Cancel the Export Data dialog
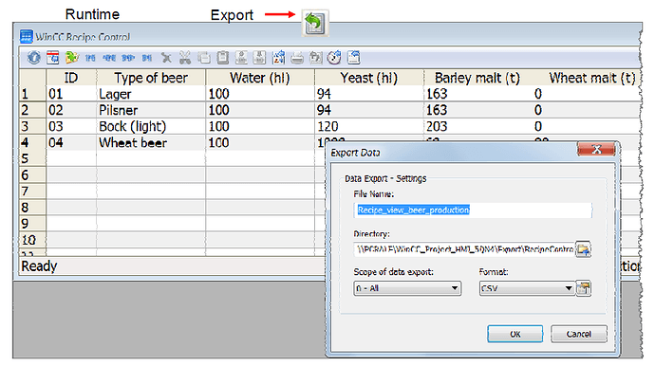This screenshot has height=366, width=655. coord(578,334)
